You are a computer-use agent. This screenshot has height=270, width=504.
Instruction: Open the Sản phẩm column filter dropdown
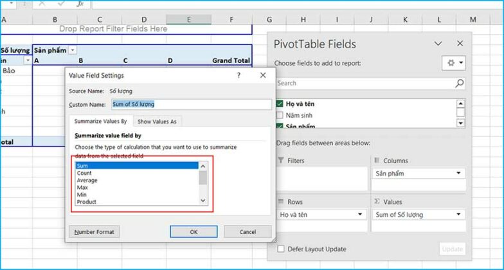coord(72,50)
